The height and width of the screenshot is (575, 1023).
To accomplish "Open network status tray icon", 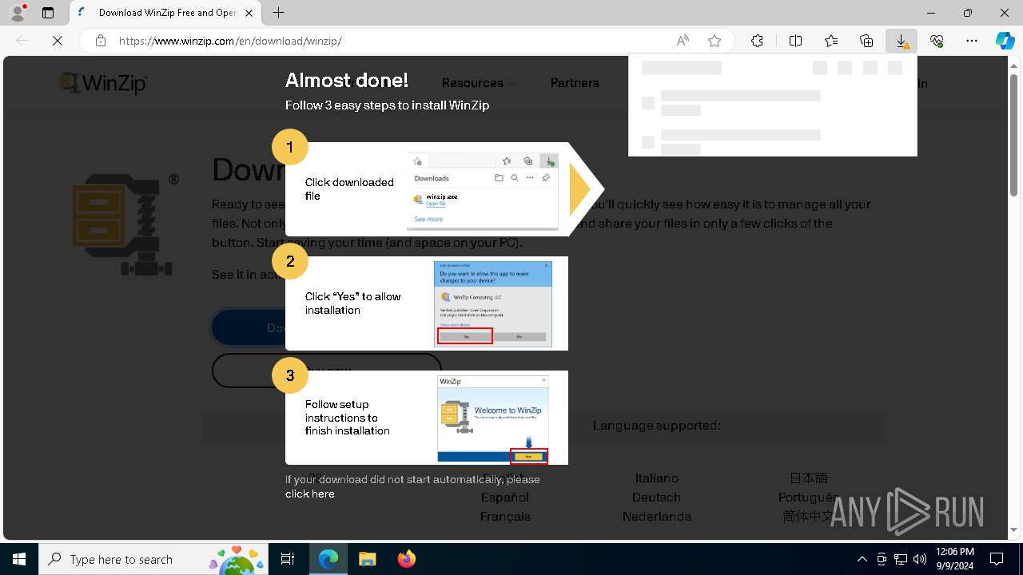I will 901,559.
